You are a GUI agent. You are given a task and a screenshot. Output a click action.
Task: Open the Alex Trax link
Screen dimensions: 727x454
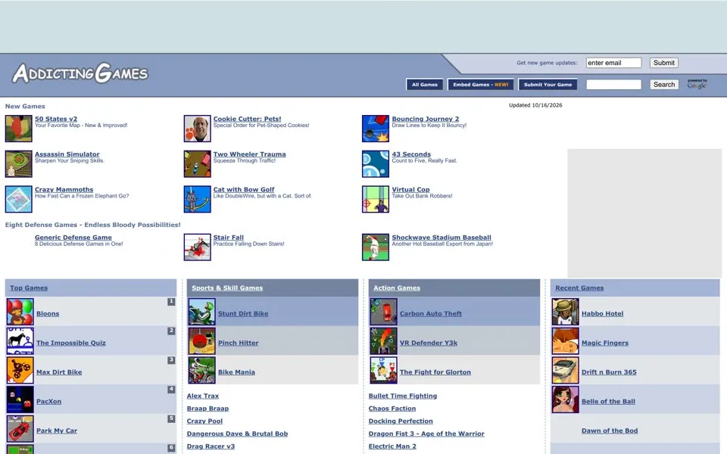(x=203, y=396)
